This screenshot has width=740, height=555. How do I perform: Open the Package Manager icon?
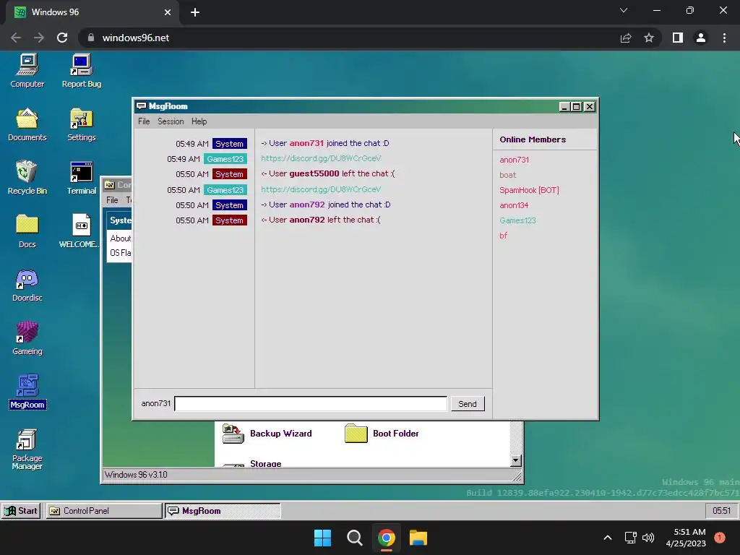pyautogui.click(x=27, y=449)
